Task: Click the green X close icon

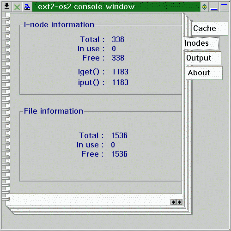Action: point(17,7)
